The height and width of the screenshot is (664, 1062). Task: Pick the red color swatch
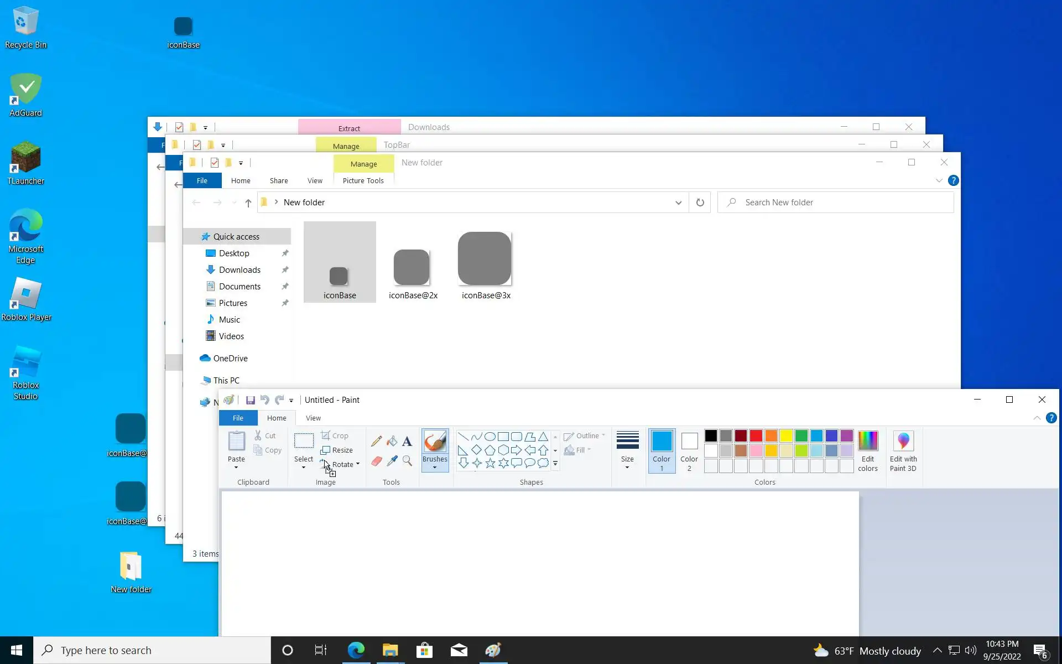(x=756, y=436)
